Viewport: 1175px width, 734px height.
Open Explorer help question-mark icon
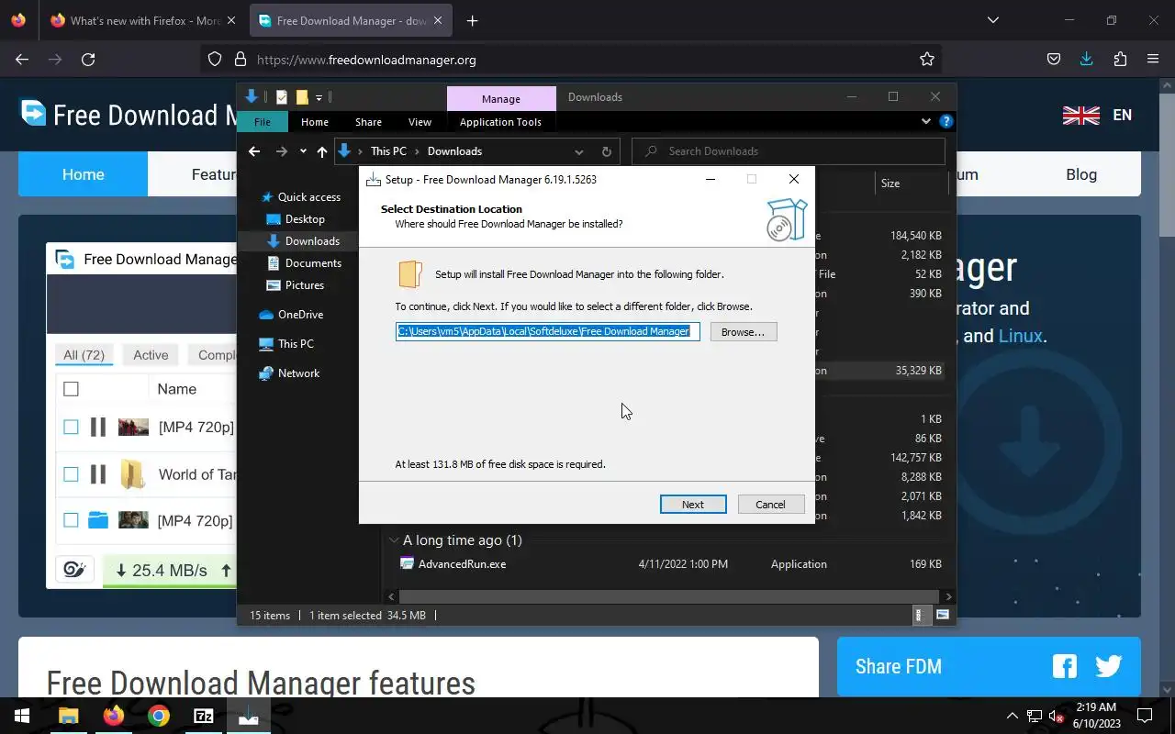point(946,121)
